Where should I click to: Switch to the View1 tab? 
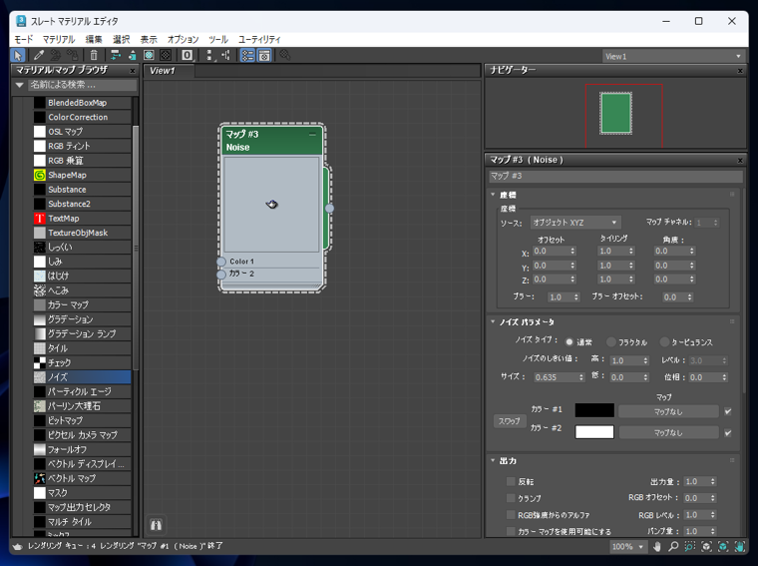click(170, 71)
